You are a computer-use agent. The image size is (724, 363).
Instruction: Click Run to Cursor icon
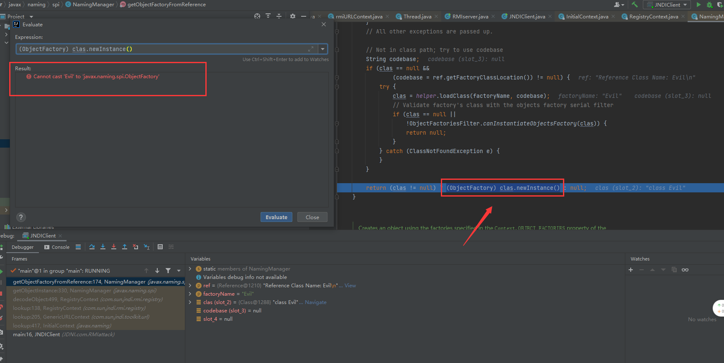coord(146,247)
